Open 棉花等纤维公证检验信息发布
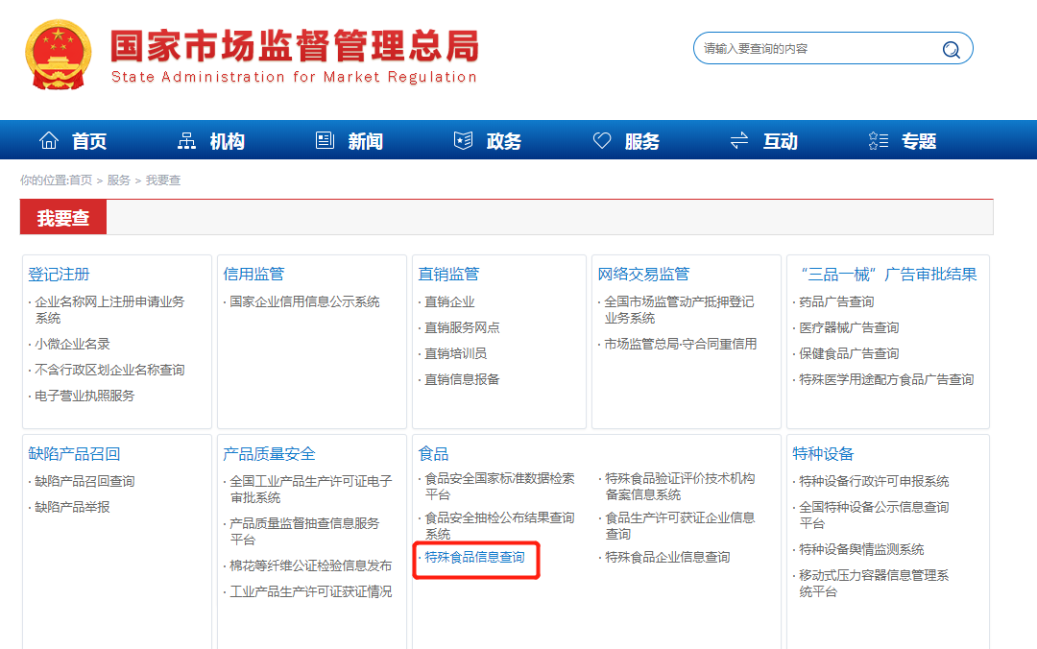 [x=310, y=565]
